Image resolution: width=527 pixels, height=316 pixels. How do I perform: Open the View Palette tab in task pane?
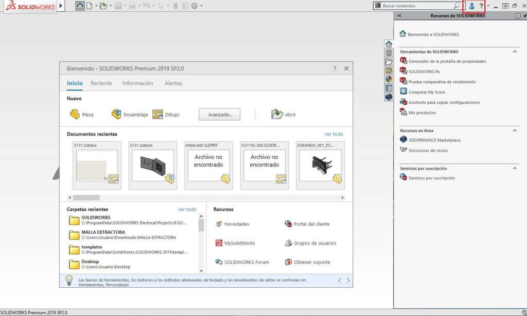click(x=389, y=70)
